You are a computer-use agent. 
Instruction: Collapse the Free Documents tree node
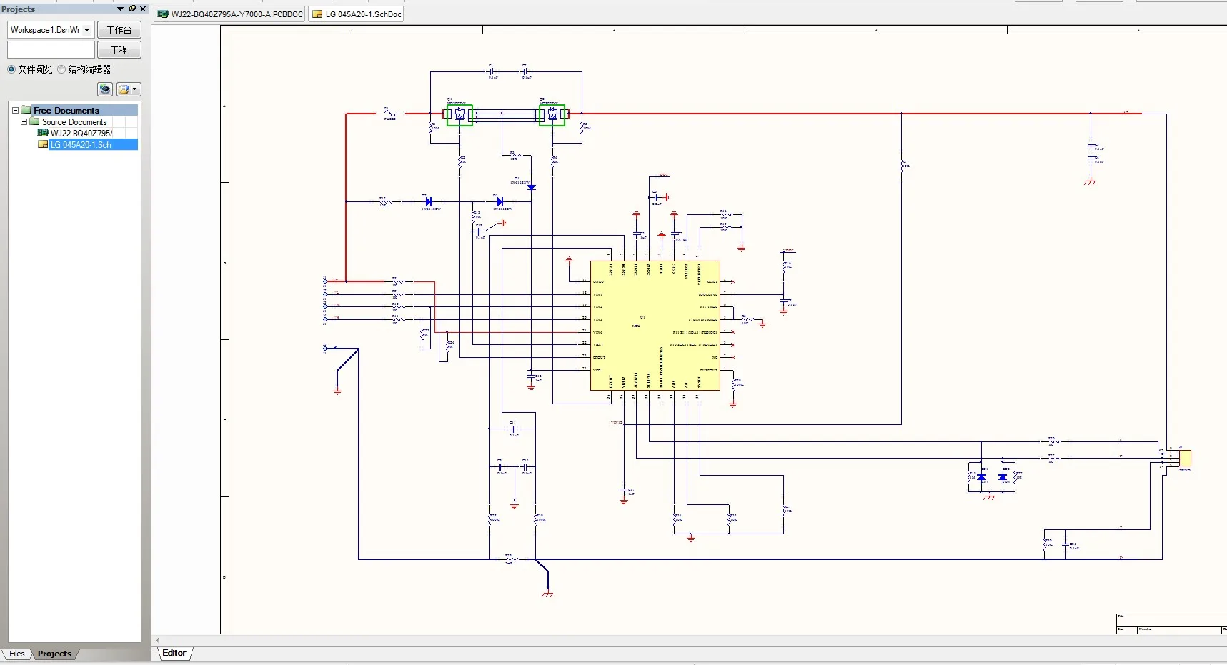click(15, 110)
